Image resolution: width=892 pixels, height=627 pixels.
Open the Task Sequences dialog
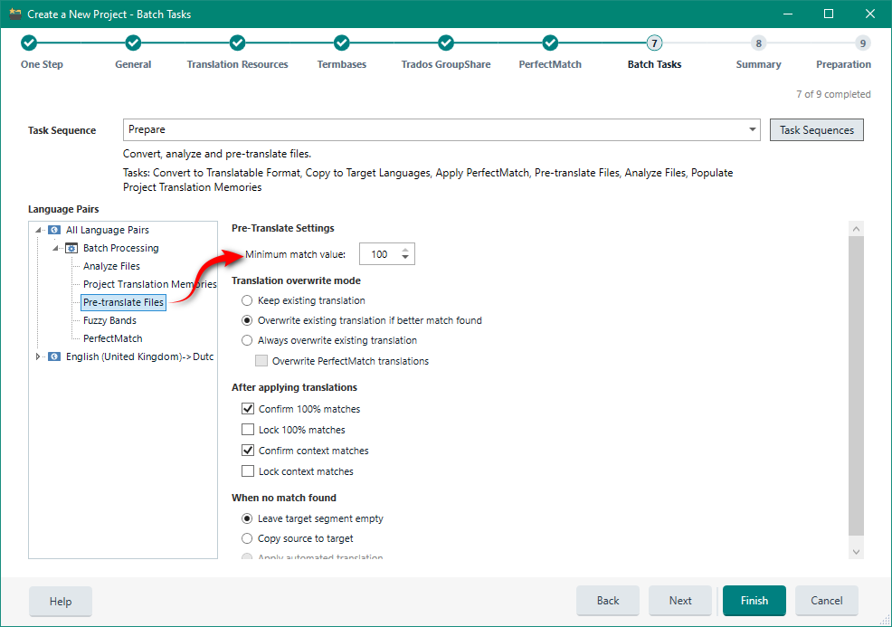pyautogui.click(x=816, y=129)
